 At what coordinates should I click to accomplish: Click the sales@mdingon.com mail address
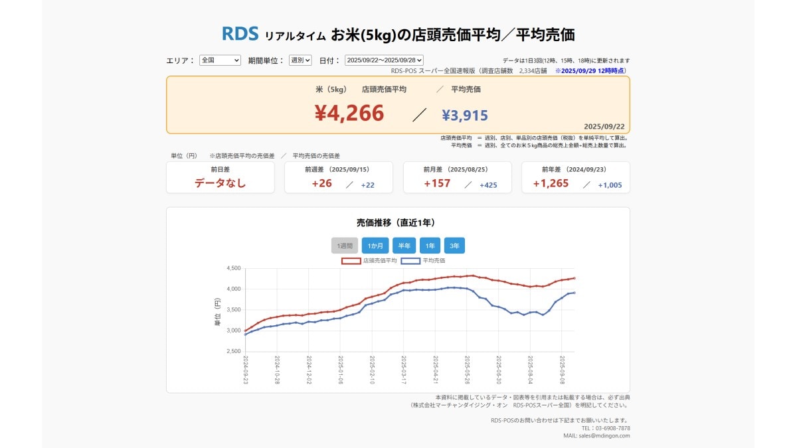604,436
